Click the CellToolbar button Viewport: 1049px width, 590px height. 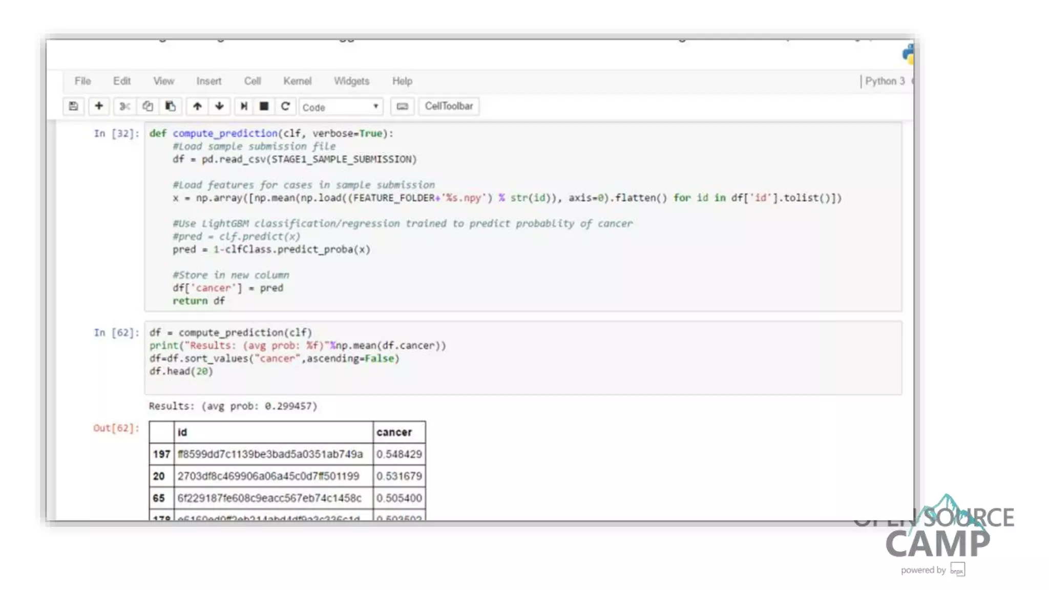pyautogui.click(x=449, y=106)
